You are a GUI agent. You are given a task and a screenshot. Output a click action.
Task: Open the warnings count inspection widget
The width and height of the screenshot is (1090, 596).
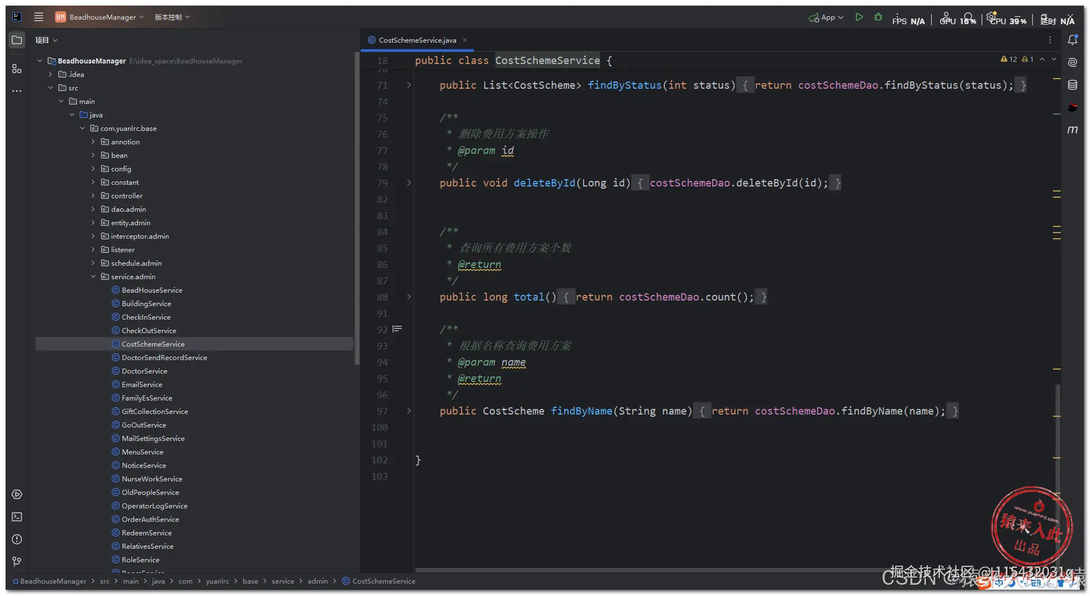tap(1017, 59)
